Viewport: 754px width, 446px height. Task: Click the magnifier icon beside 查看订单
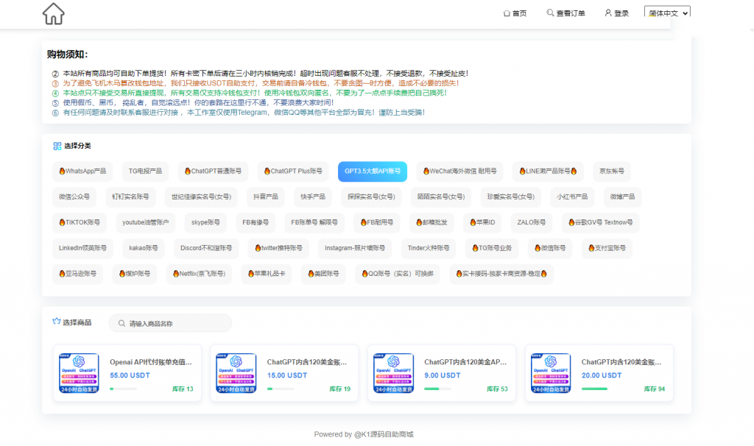pyautogui.click(x=548, y=13)
